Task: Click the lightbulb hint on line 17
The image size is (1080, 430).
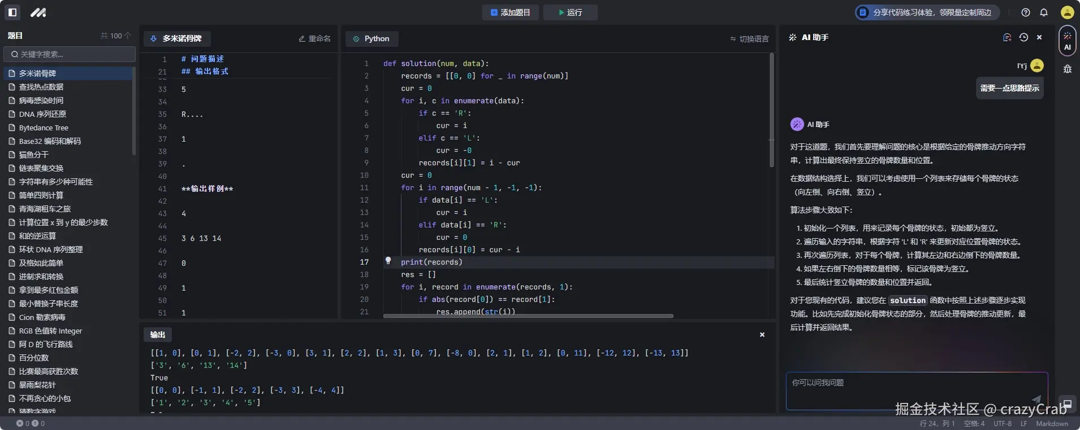Action: [388, 261]
